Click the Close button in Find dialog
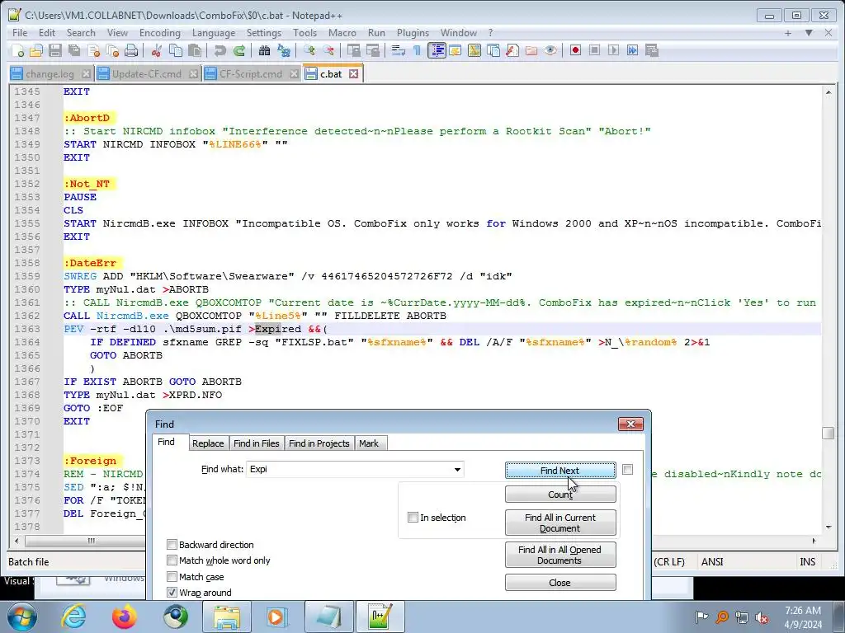The image size is (845, 633). (x=560, y=583)
